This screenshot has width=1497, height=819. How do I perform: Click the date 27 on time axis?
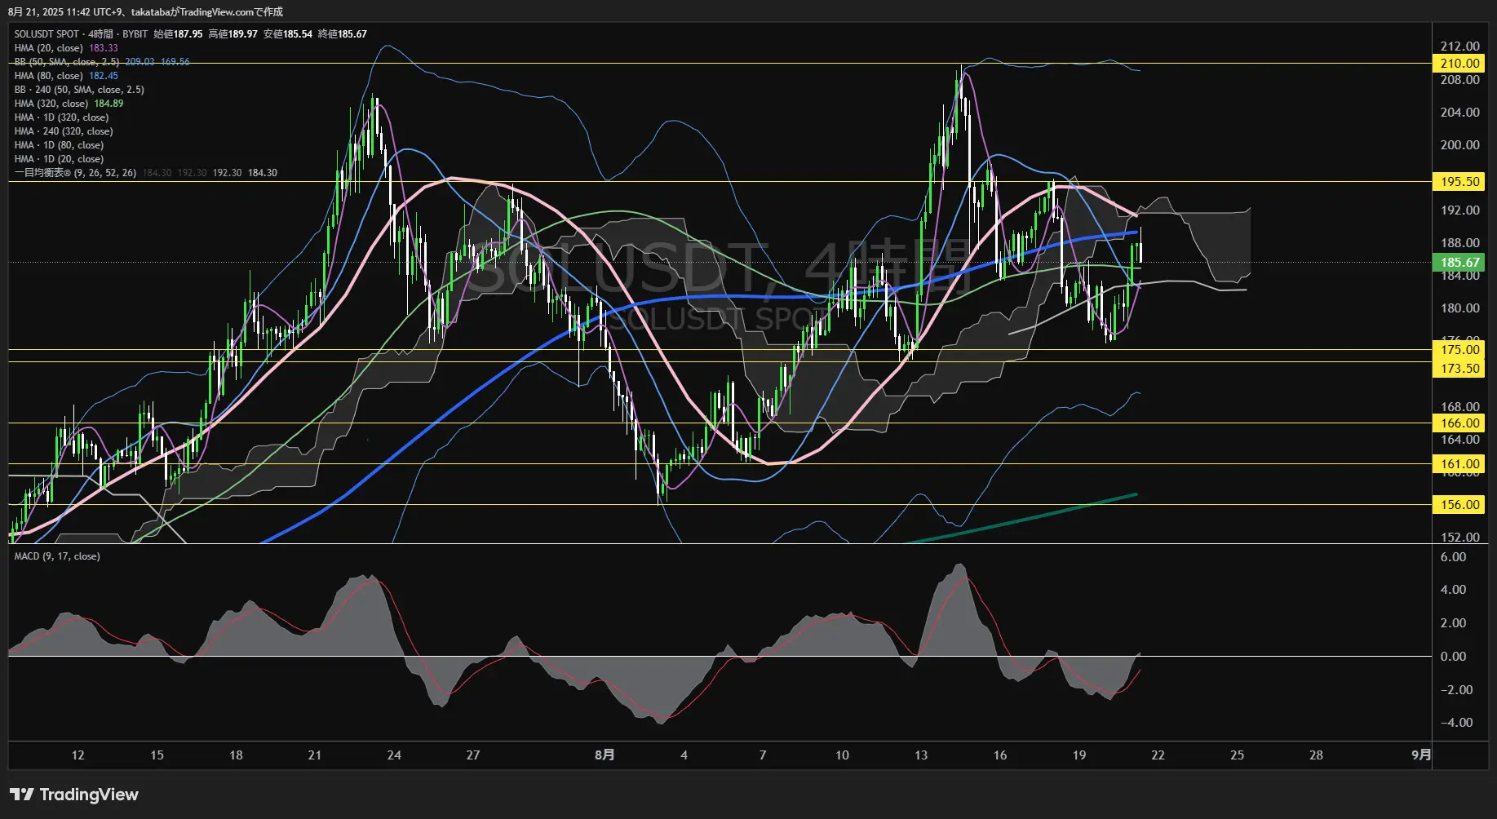(473, 755)
